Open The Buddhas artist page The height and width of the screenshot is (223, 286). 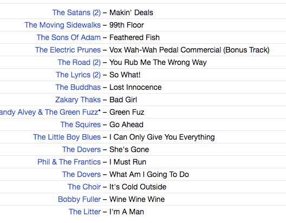coord(78,87)
